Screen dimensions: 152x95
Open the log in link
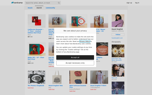tap(137, 3)
